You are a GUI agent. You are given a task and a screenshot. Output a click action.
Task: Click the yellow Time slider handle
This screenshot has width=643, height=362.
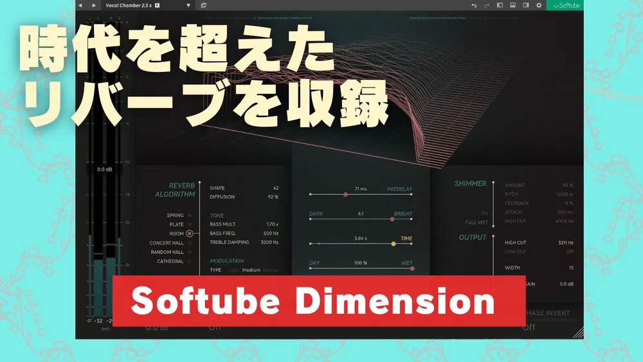click(394, 244)
